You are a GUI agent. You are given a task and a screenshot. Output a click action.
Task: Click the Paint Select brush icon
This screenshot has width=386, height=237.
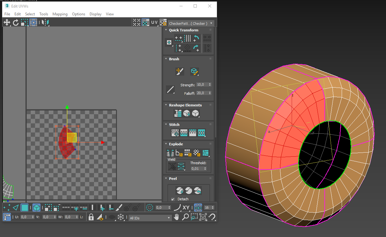[x=119, y=208]
